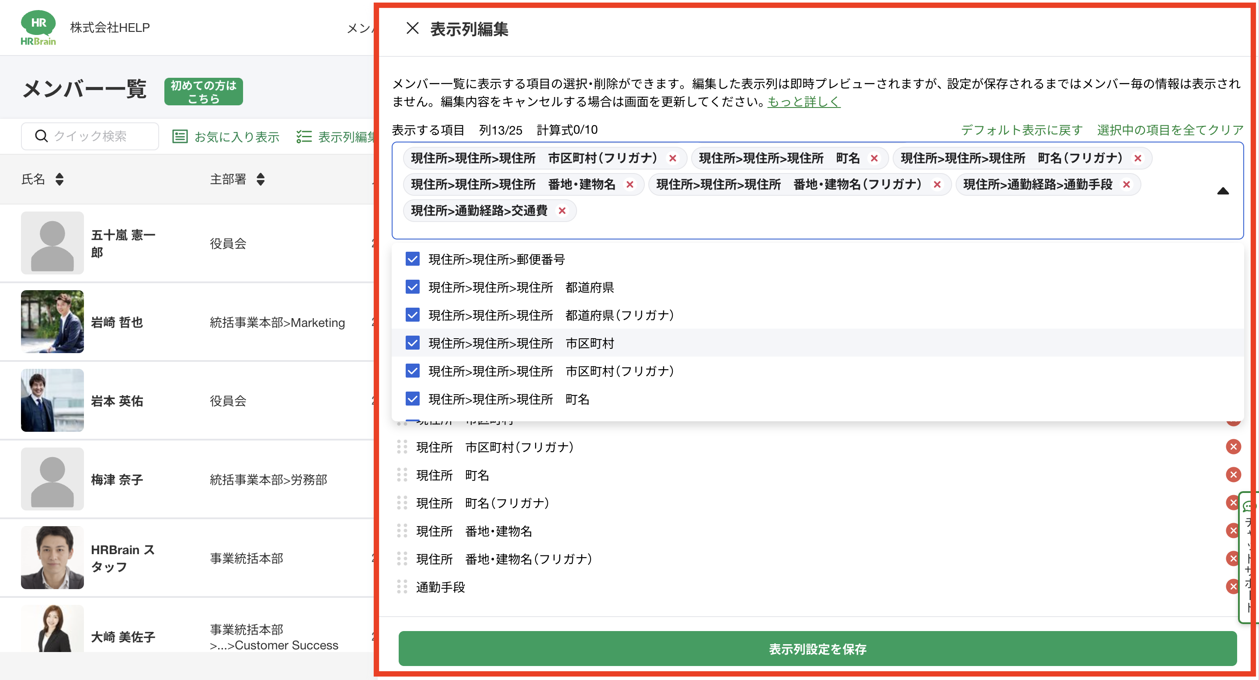This screenshot has width=1259, height=680.
Task: Remove chip 番地・建物名(フリガナ) from selected items
Action: click(937, 185)
